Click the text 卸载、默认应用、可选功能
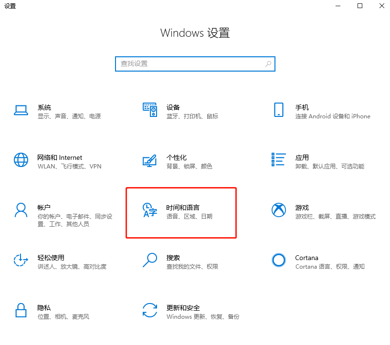The image size is (390, 345). coord(330,167)
